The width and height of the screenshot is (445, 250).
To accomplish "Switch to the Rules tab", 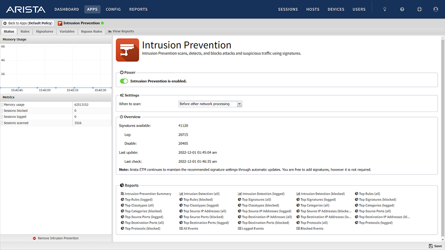I will point(25,32).
